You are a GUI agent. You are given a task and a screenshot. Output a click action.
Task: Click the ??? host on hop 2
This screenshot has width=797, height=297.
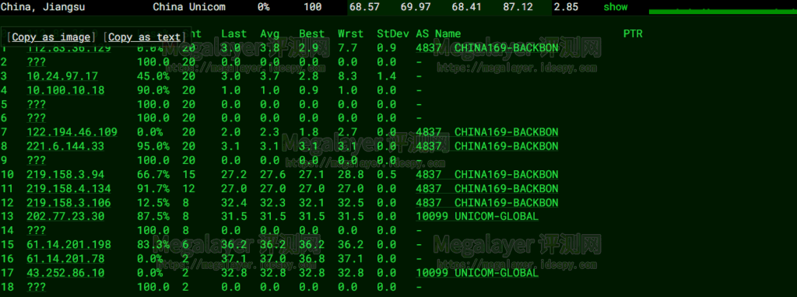coord(37,62)
